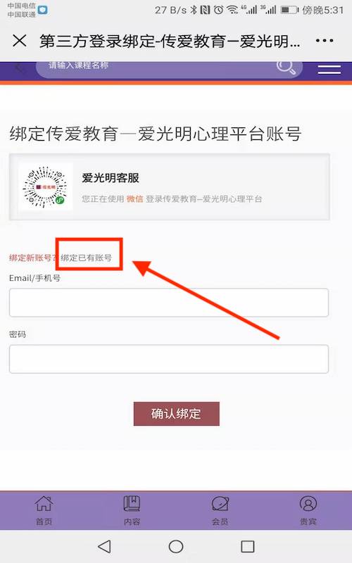Tap the Android back navigation triangle

point(104,547)
